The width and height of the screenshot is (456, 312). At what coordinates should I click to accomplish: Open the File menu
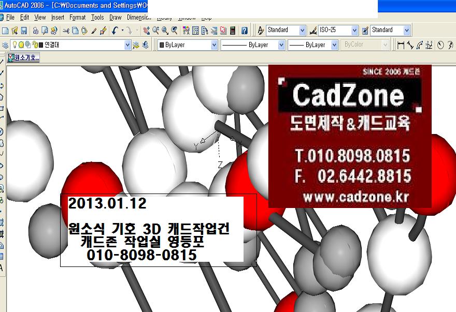tap(10, 18)
